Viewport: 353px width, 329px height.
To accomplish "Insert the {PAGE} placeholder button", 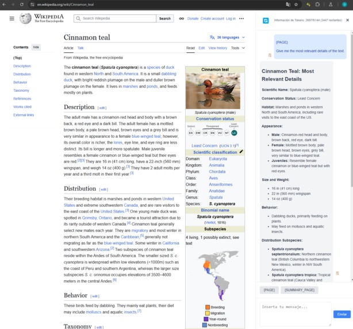I will [269, 290].
